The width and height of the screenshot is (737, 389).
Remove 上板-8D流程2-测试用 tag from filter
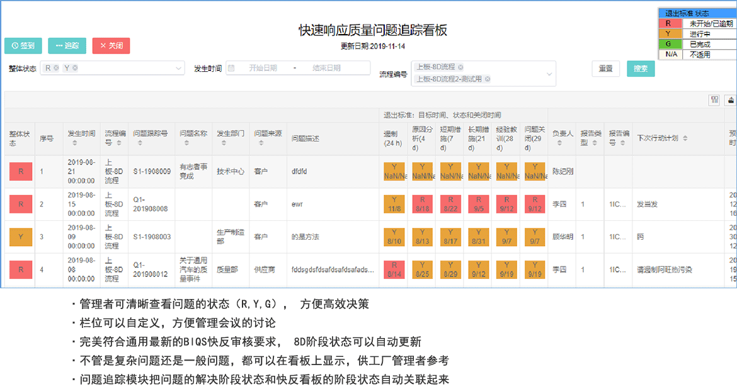pyautogui.click(x=487, y=79)
